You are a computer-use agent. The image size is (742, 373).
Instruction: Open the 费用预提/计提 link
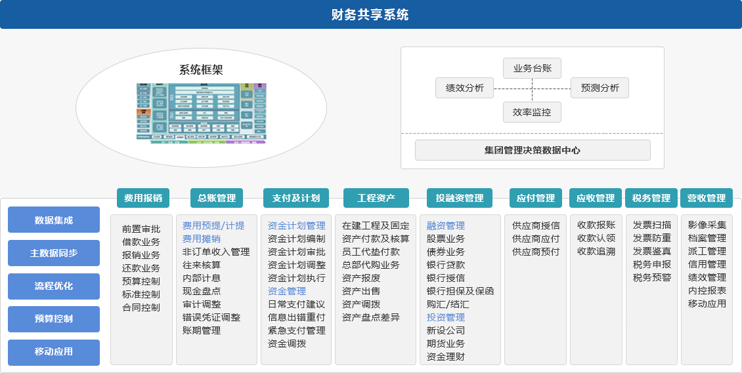[x=213, y=226]
